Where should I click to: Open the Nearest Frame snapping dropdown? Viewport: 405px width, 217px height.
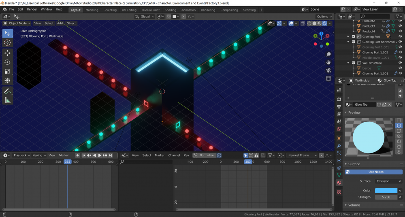302,155
